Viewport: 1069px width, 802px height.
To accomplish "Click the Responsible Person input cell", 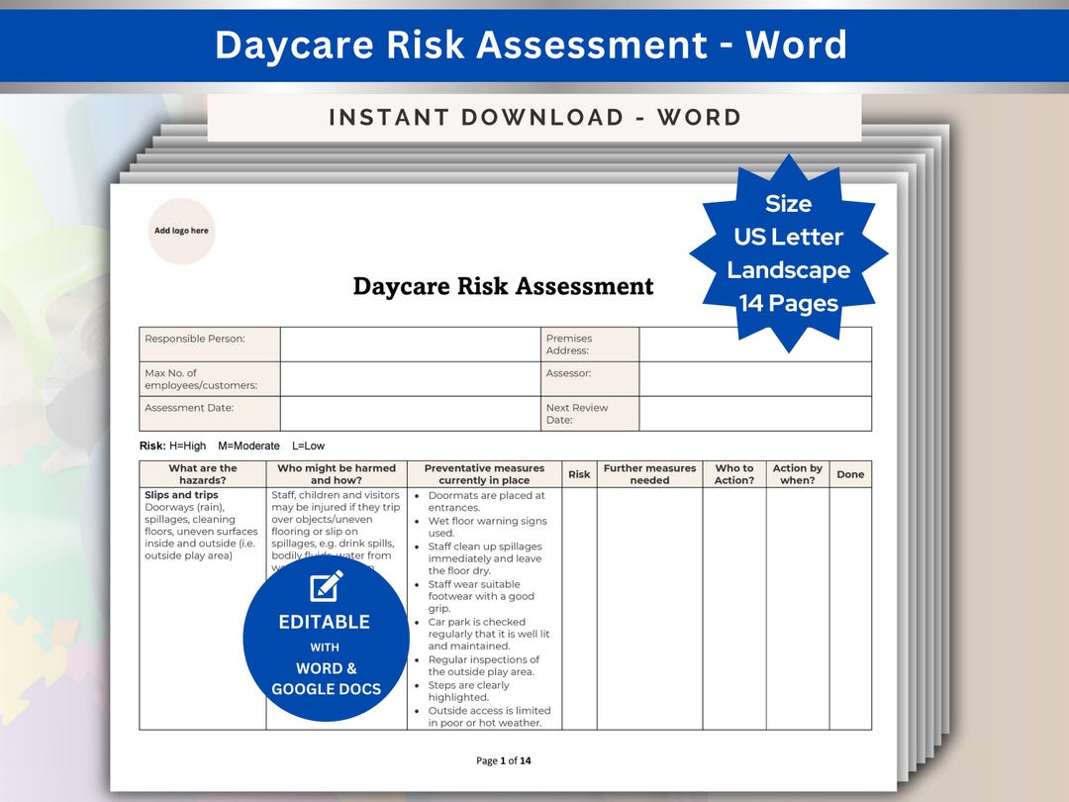I will pyautogui.click(x=406, y=344).
